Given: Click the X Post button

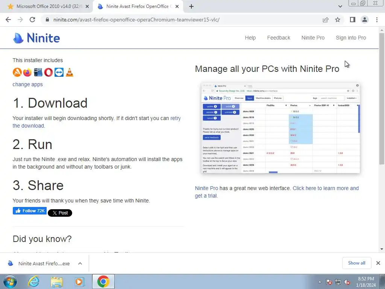Looking at the screenshot, I should click(x=60, y=213).
